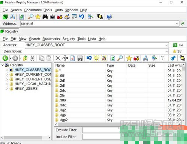The height and width of the screenshot is (144, 187).
Task: Expand the HKEY_USERS tree node
Action: click(x=7, y=89)
